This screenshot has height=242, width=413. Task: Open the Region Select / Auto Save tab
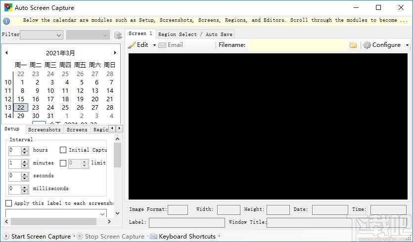click(x=195, y=34)
